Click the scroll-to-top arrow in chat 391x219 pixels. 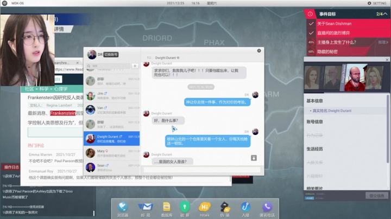[254, 158]
